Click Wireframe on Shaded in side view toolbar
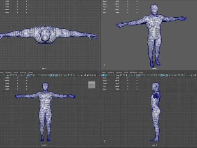The height and width of the screenshot is (148, 197). point(167,75)
